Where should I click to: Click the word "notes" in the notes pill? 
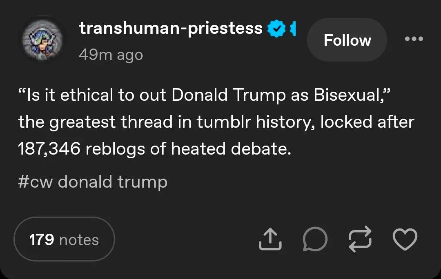point(79,239)
